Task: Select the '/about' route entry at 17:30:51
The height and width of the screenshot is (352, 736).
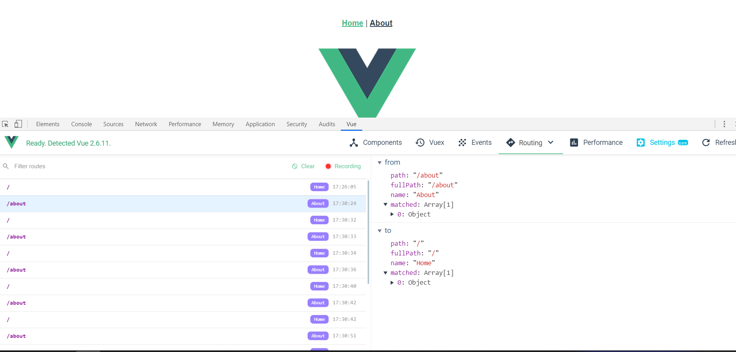Action: [183, 336]
